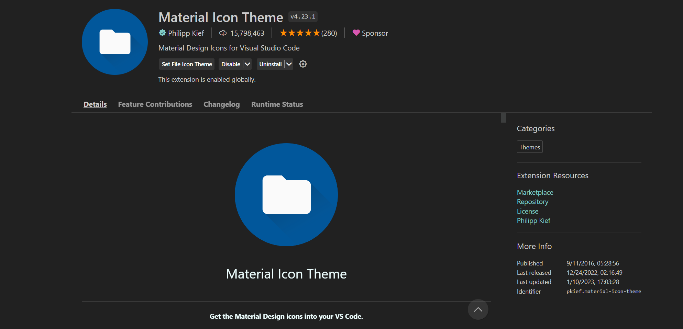Click the readme heading Material Icon Theme
The width and height of the screenshot is (683, 329).
(286, 274)
